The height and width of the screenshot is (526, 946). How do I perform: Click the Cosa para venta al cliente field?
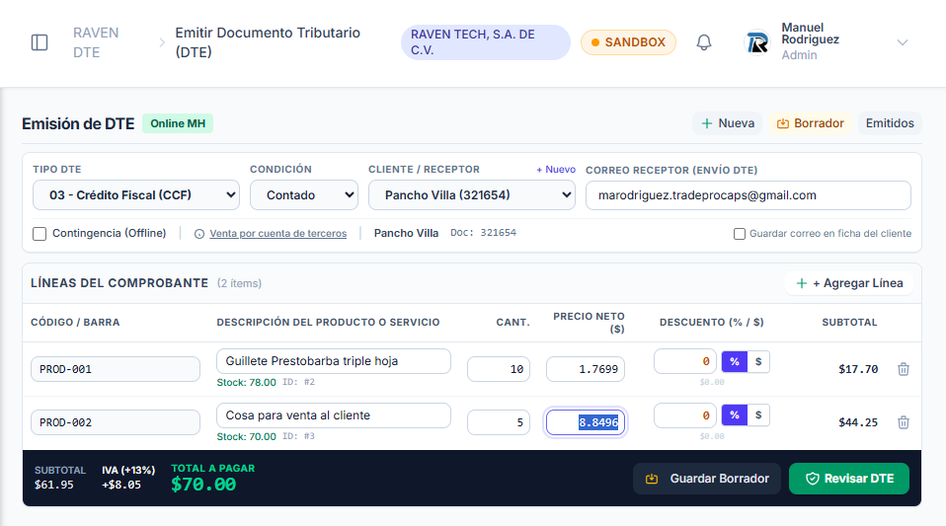[334, 415]
